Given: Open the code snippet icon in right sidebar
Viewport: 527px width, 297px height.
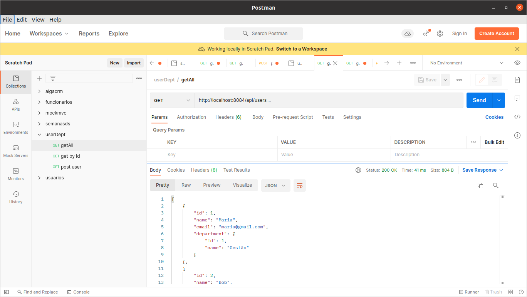Looking at the screenshot, I should pyautogui.click(x=517, y=117).
